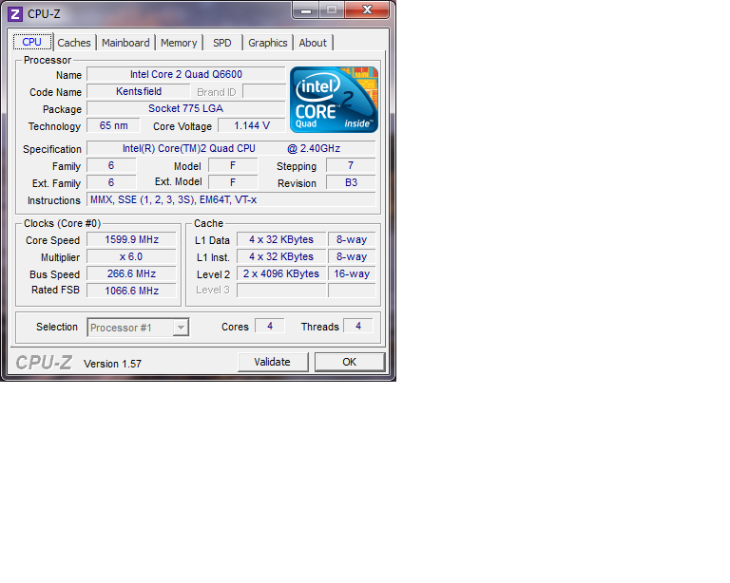The width and height of the screenshot is (730, 583).
Task: Click the Name field Intel Core 2 Quad Q6600
Action: click(186, 74)
